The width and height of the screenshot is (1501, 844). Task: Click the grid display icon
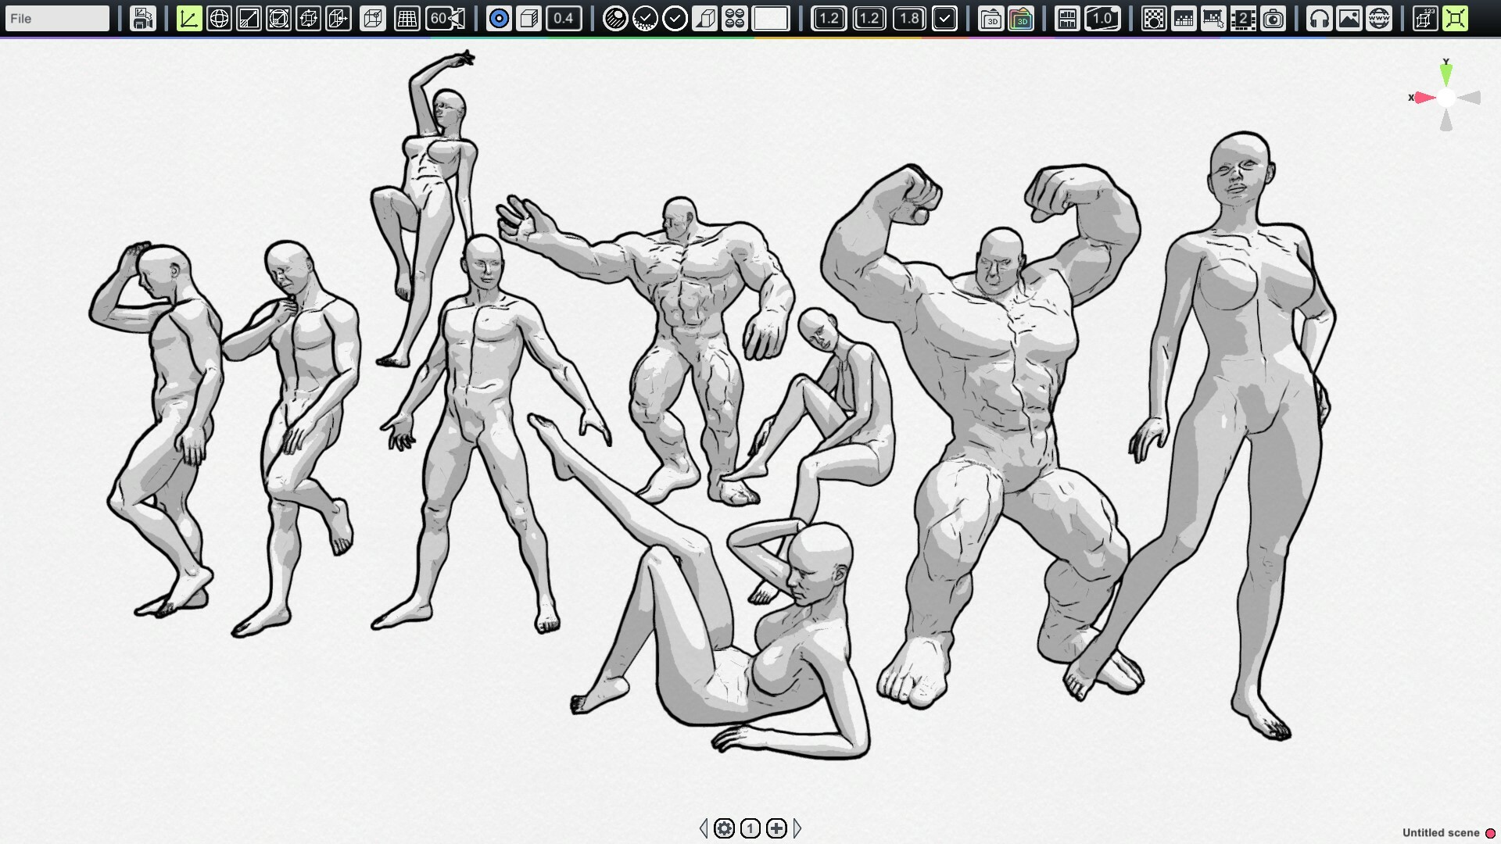406,17
